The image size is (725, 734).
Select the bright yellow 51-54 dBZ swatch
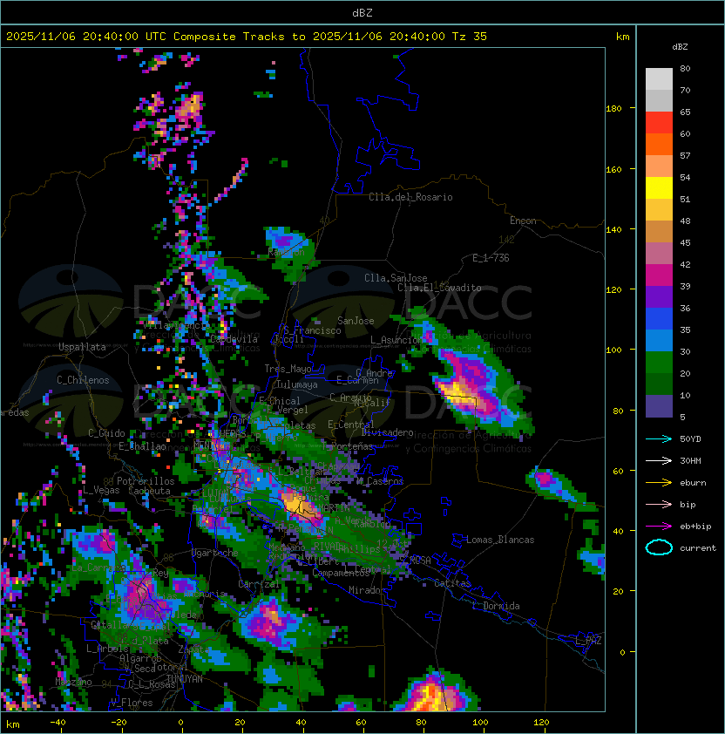tap(659, 187)
